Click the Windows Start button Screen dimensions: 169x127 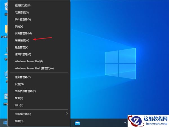(x=5, y=123)
